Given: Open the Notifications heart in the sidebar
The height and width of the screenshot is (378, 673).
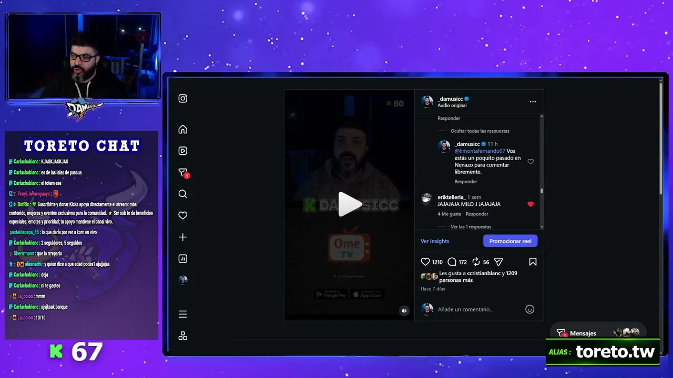Looking at the screenshot, I should (182, 216).
